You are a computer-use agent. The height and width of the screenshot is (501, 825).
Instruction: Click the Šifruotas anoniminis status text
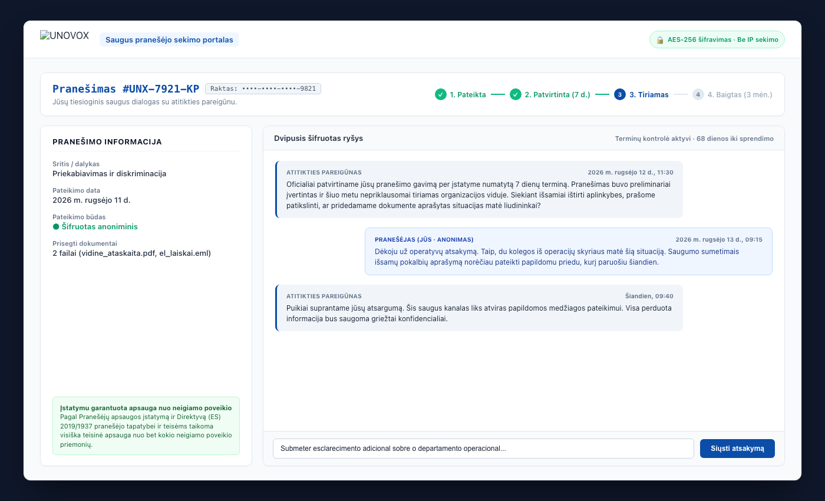100,227
